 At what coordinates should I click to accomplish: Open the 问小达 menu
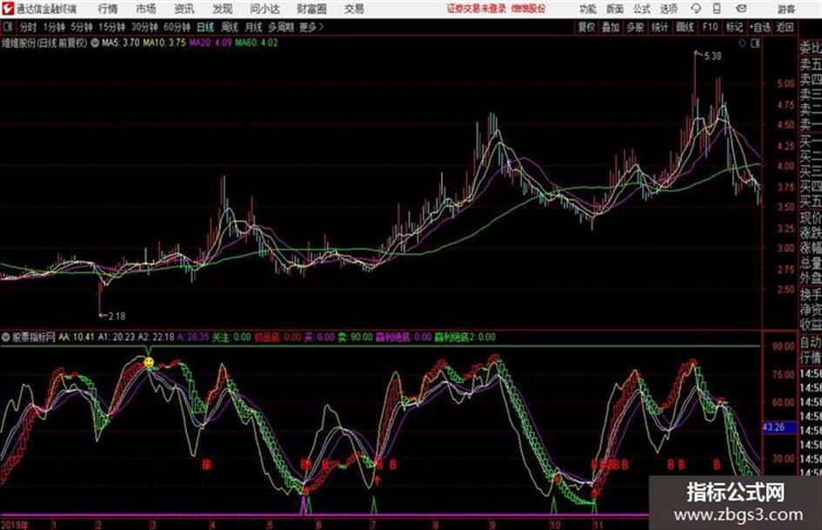264,9
